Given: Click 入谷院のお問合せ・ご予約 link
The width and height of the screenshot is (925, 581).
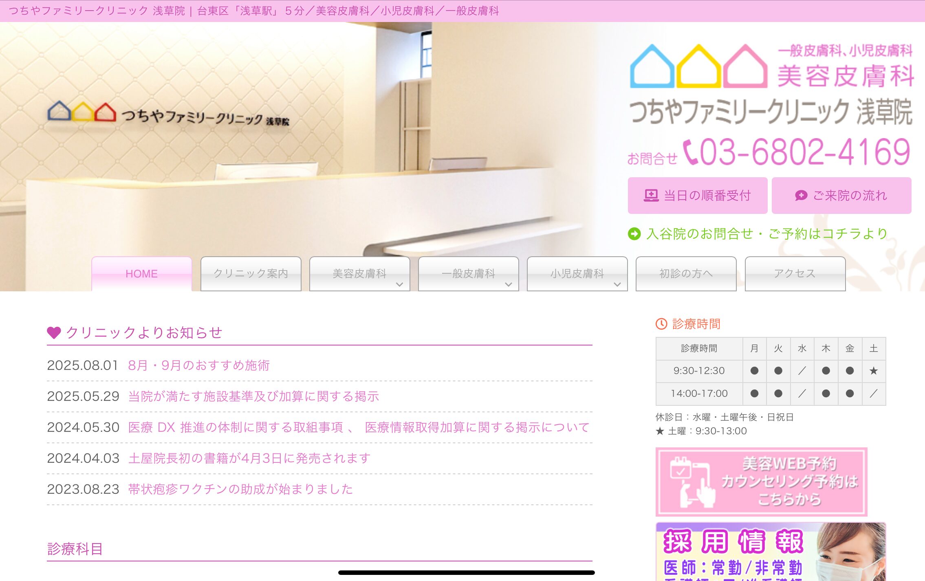Looking at the screenshot, I should [766, 234].
